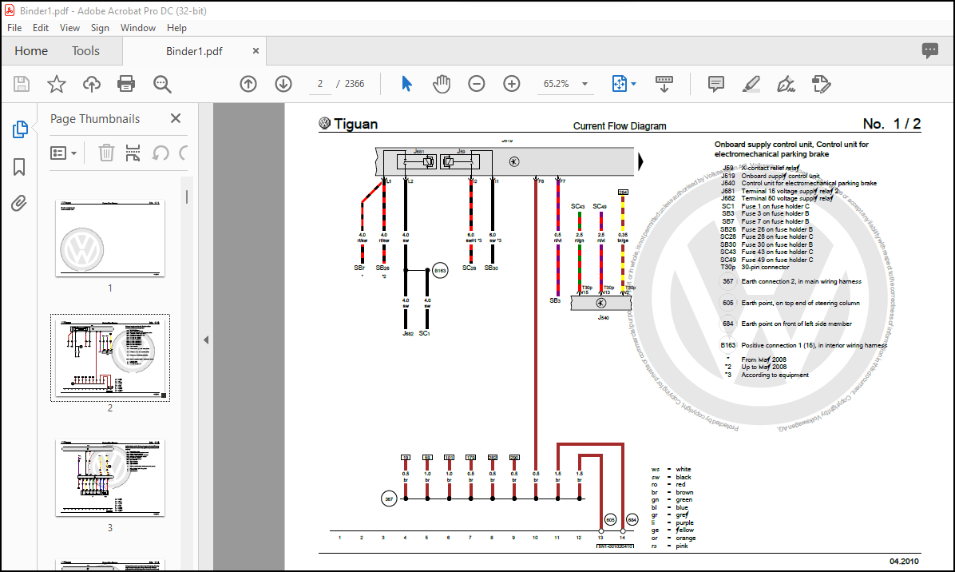Add the file to starred favorites

tap(57, 84)
